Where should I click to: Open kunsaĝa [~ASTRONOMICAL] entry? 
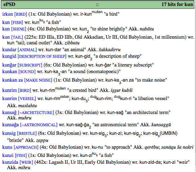pos(30,125)
